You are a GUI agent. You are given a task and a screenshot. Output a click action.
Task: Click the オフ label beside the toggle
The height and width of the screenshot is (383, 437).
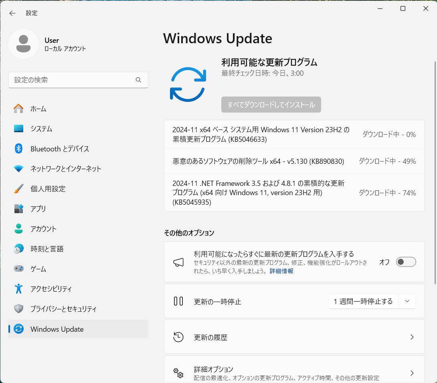[x=384, y=262]
